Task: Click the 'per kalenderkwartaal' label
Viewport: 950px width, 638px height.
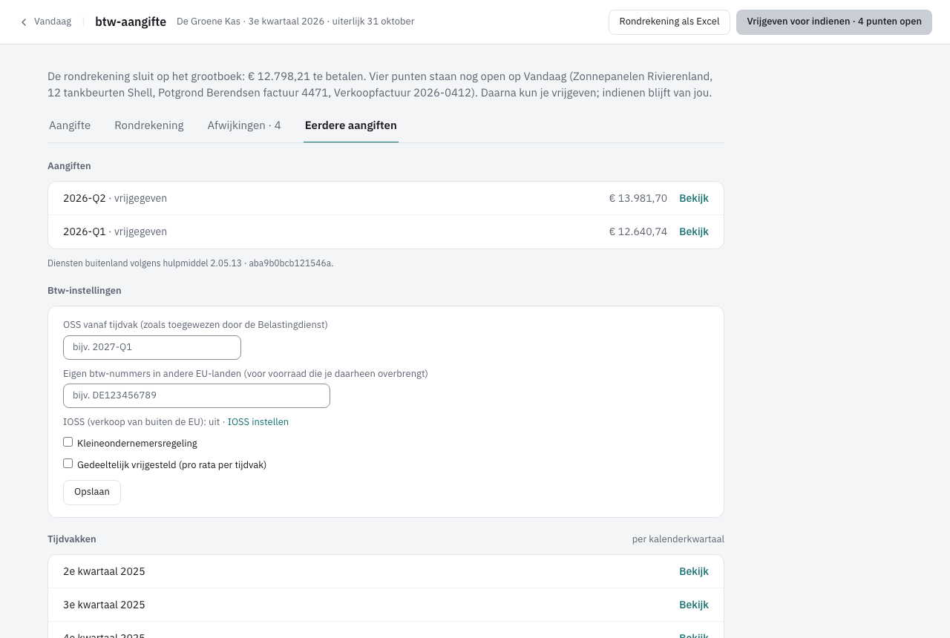Action: click(678, 539)
